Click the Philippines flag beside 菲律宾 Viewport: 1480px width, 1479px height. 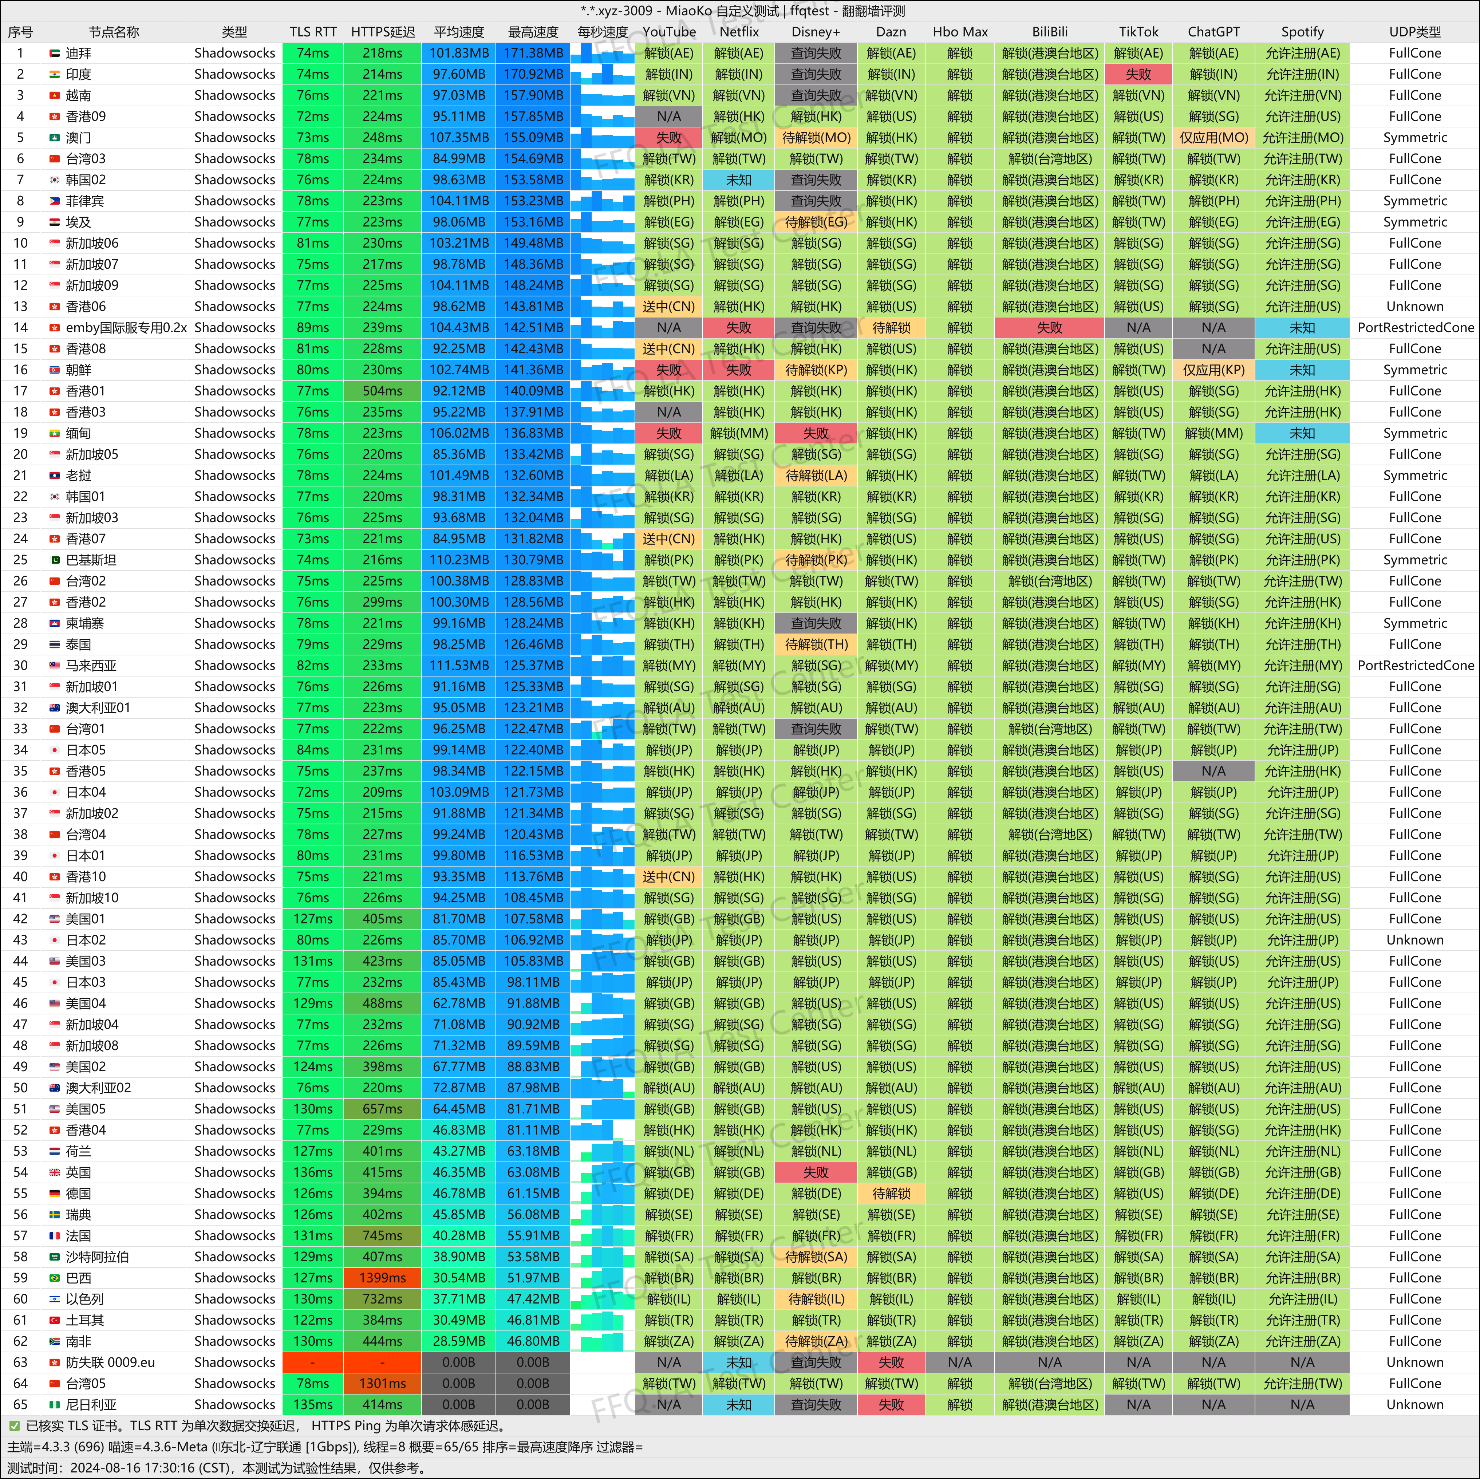(x=54, y=201)
